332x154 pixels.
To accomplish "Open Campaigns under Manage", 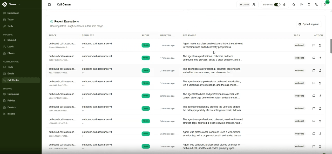I will pyautogui.click(x=21, y=94).
